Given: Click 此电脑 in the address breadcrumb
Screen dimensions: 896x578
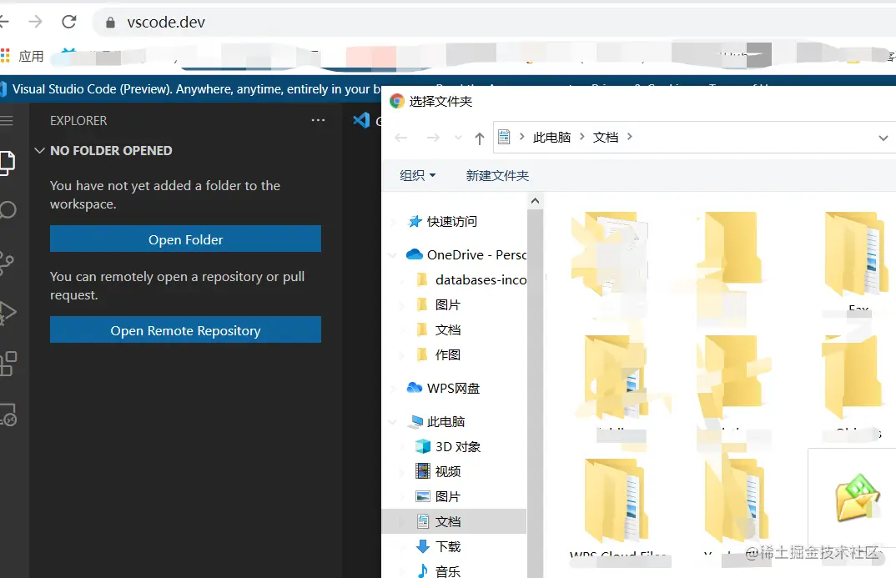Looking at the screenshot, I should tap(552, 137).
